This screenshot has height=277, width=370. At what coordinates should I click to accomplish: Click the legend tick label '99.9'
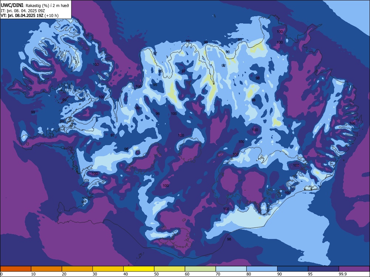tap(343, 274)
